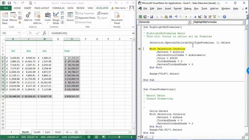Open VBA Help question mark icon
The height and width of the screenshot is (140, 249).
tap(224, 17)
